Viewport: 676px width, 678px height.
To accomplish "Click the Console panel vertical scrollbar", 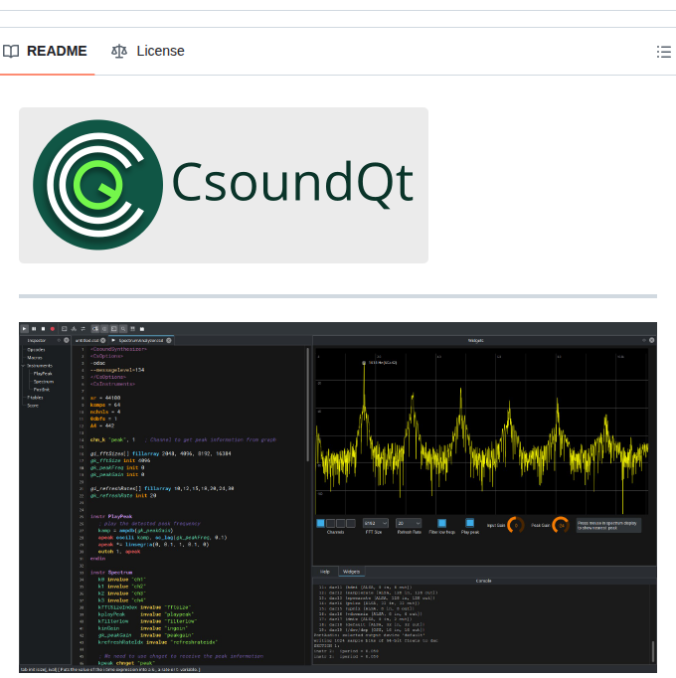I will pyautogui.click(x=653, y=651).
